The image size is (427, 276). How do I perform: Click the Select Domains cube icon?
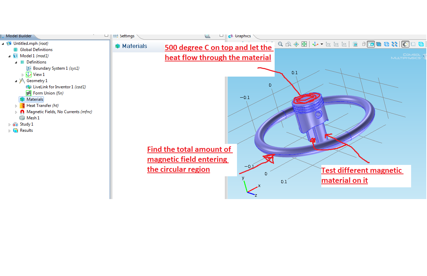(379, 44)
